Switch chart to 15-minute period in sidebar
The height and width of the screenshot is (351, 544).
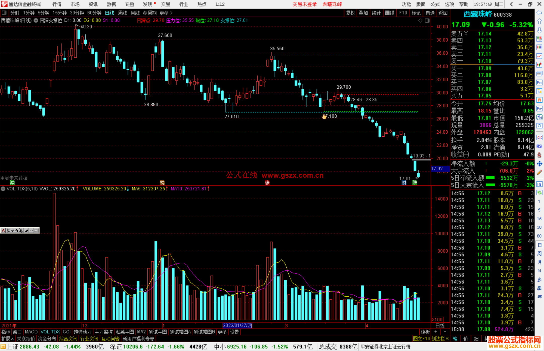(x=539, y=219)
